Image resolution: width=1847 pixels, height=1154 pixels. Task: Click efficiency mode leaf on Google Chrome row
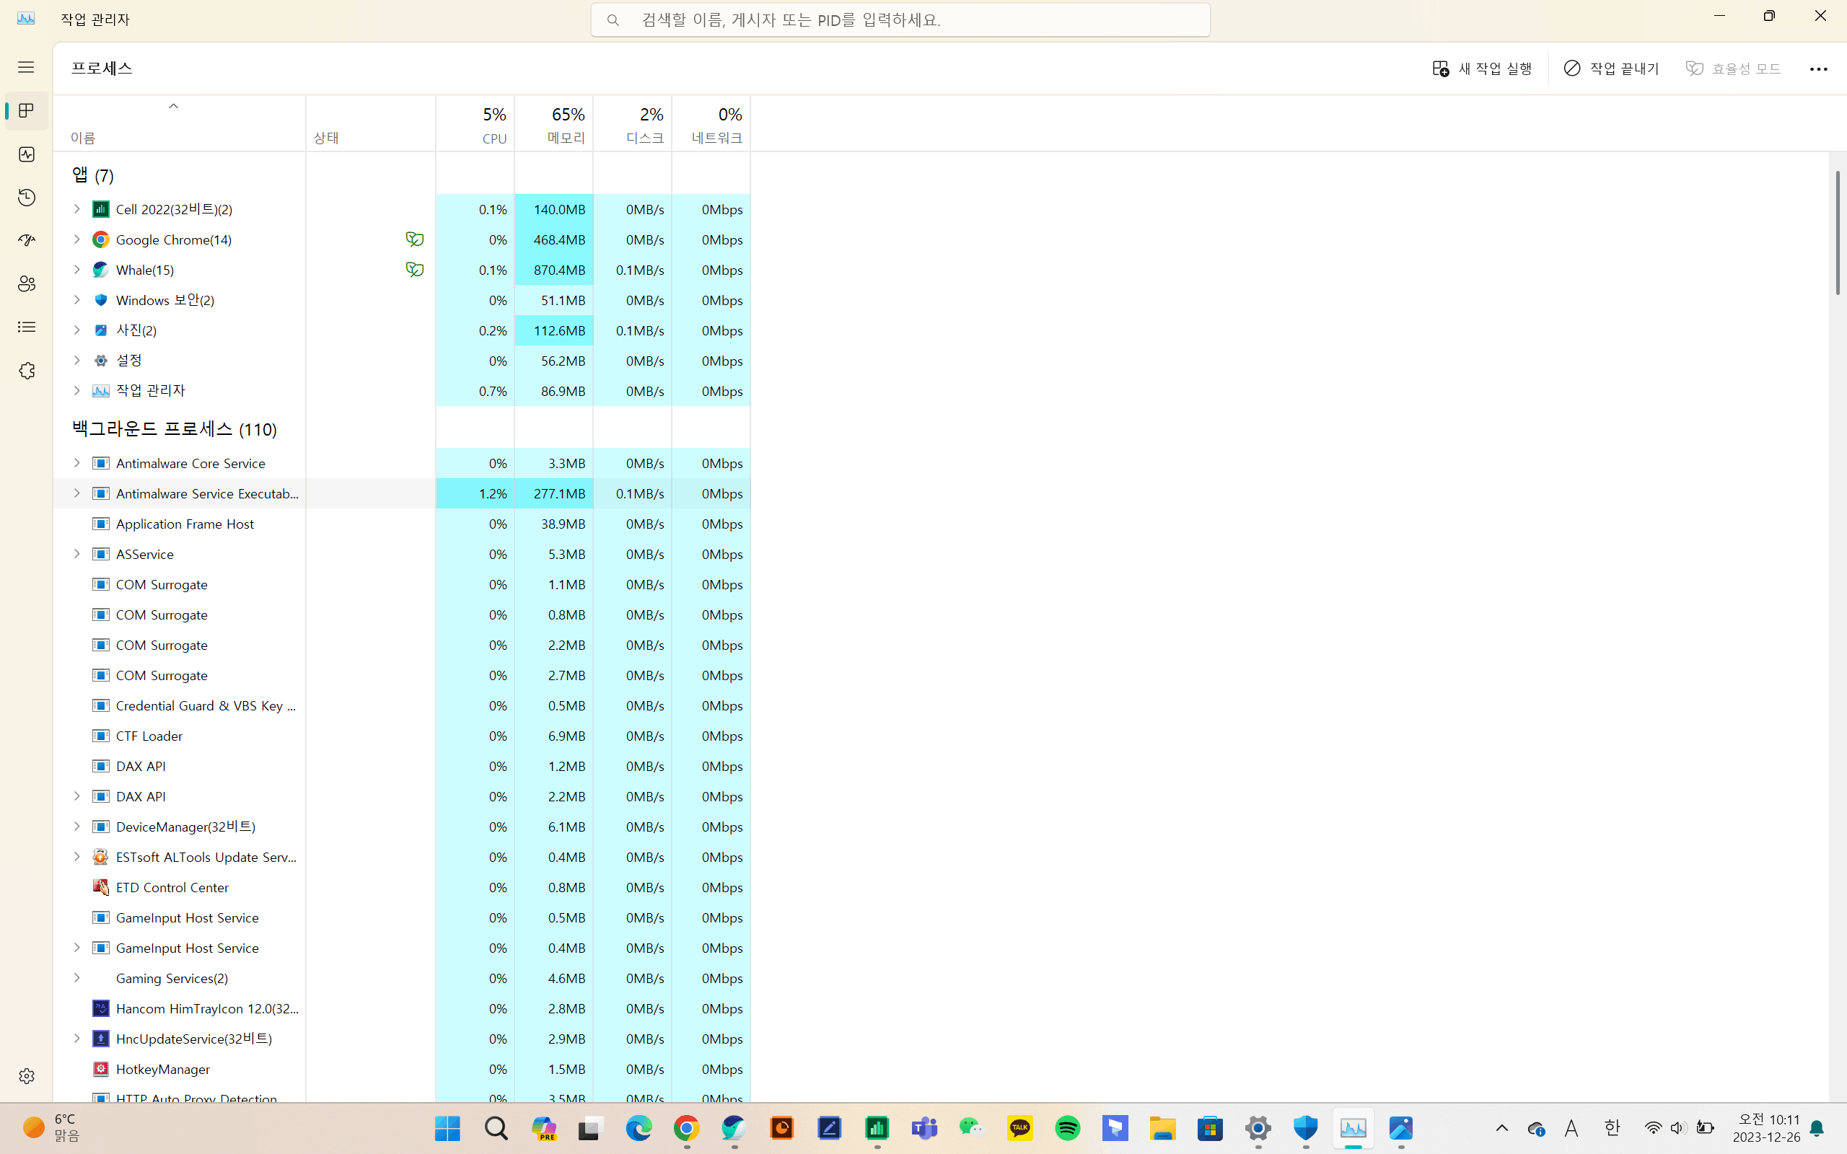(x=413, y=239)
